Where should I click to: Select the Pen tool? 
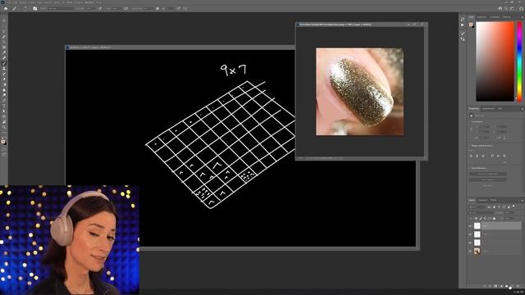4,101
